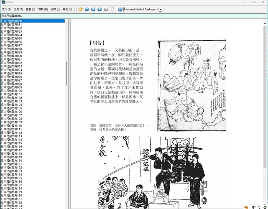Image resolution: width=268 pixels, height=209 pixels.
Task: Click the article pane scroll-up arrow
Action: pyautogui.click(x=265, y=24)
